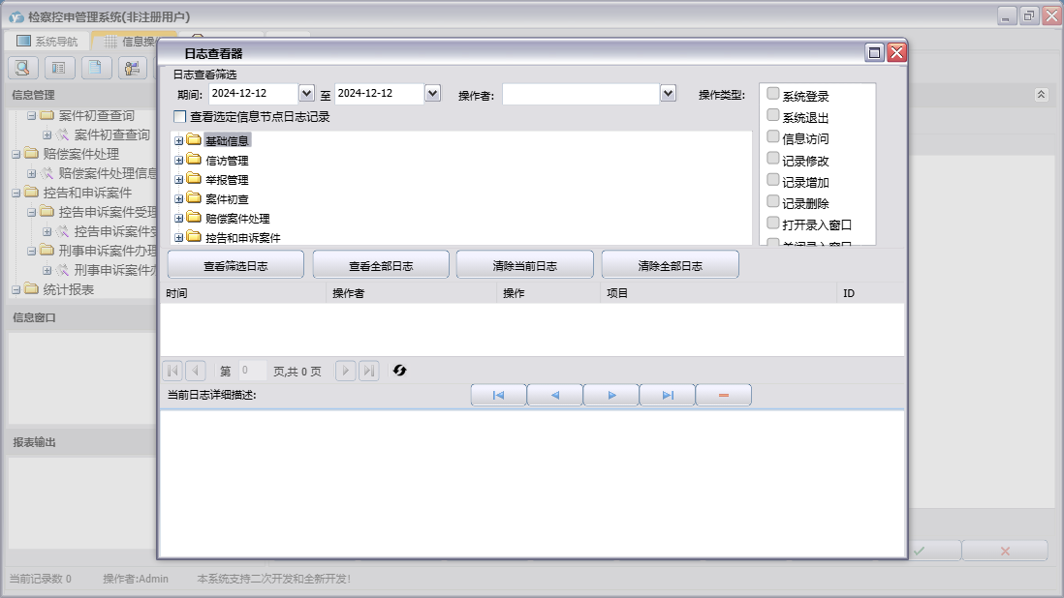Click the 操作者 column header
The height and width of the screenshot is (598, 1064).
click(411, 293)
